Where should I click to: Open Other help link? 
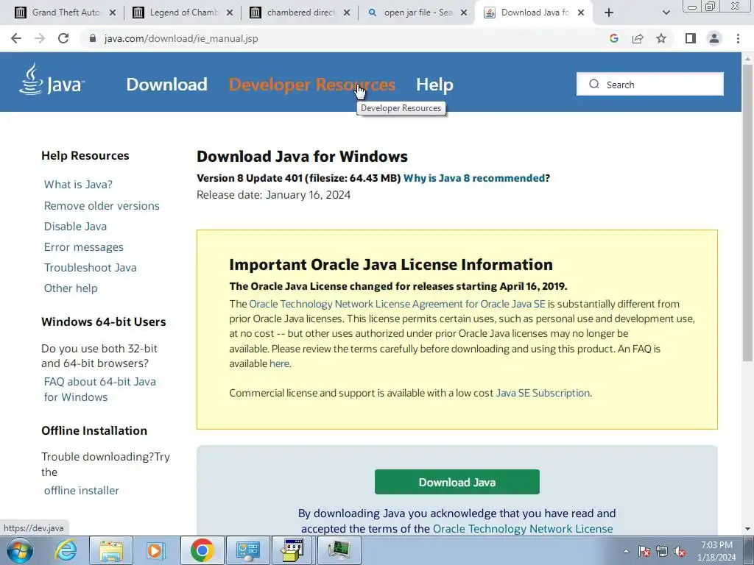pos(71,288)
